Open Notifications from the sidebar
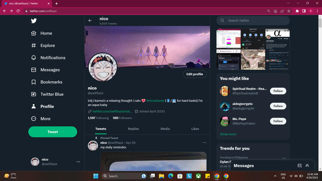Screen dimensions: 322x181 (x=48, y=58)
